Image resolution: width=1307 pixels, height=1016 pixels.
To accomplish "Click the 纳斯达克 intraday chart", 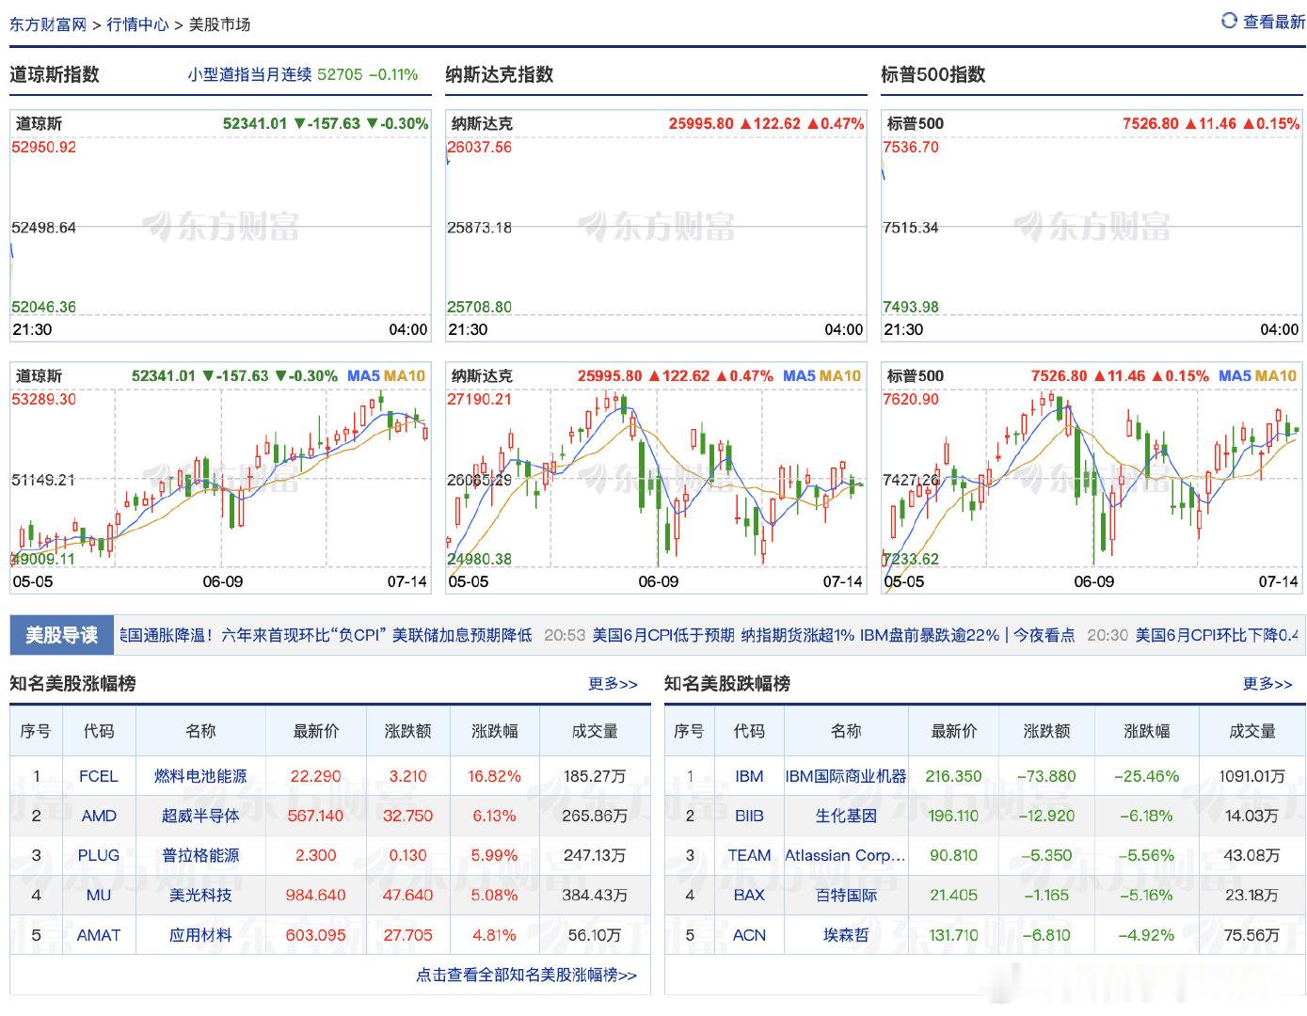I will point(656,226).
